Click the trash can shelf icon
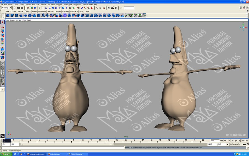 pos(247,11)
